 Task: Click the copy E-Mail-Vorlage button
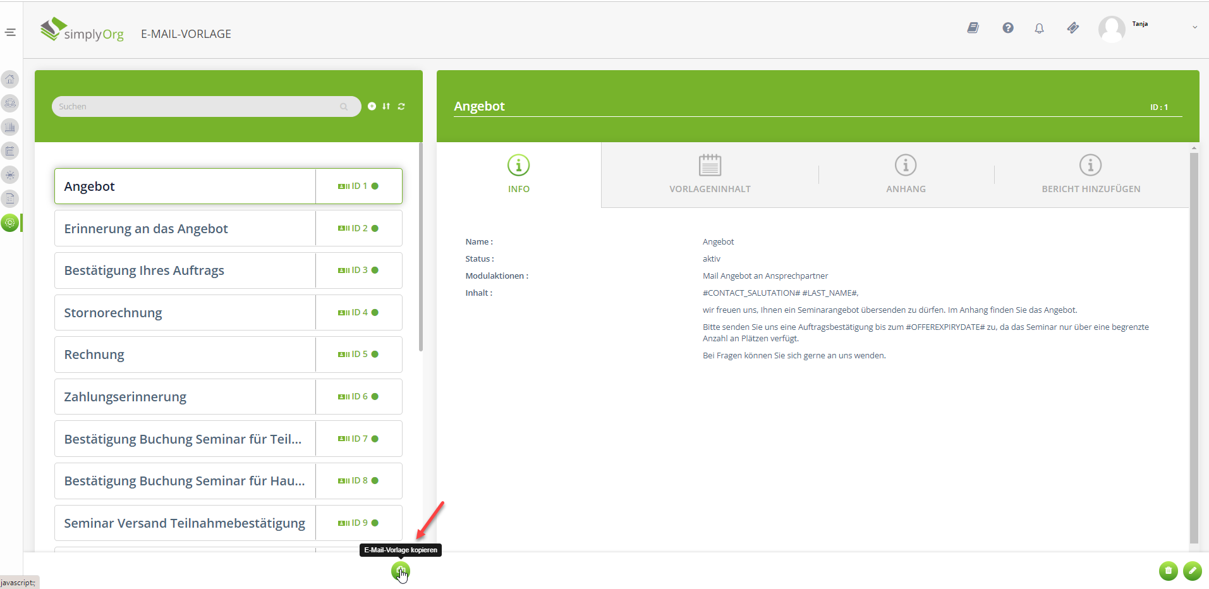point(400,571)
